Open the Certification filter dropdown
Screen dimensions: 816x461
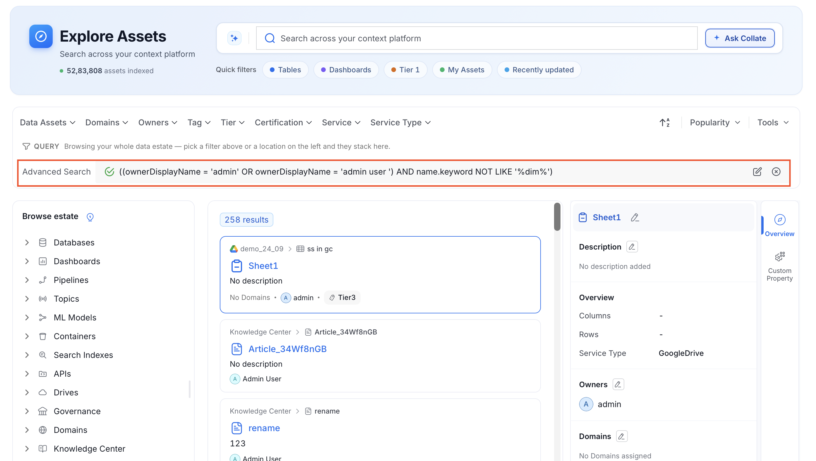(283, 123)
